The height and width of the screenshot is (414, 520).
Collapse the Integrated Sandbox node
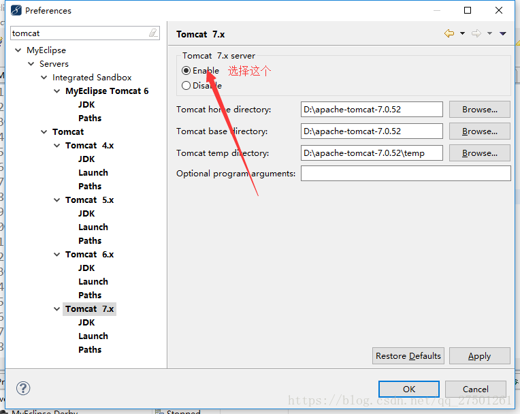[44, 78]
